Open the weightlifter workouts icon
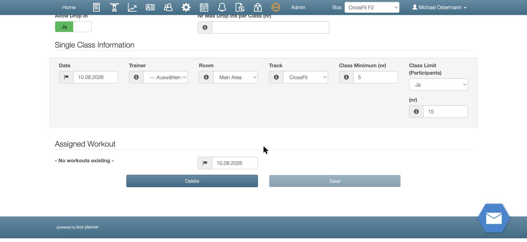The height and width of the screenshot is (242, 527). (x=114, y=7)
